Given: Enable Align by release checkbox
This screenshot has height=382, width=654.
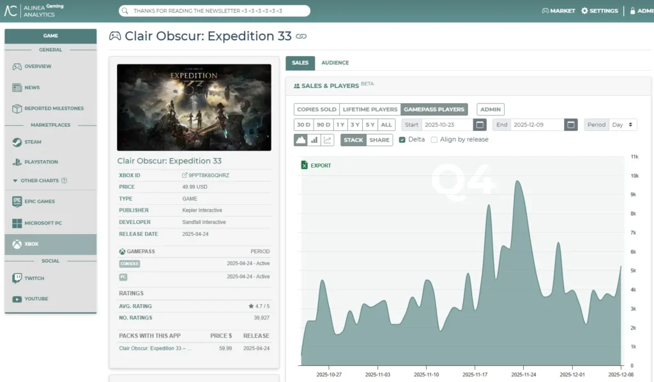Looking at the screenshot, I should pyautogui.click(x=434, y=140).
